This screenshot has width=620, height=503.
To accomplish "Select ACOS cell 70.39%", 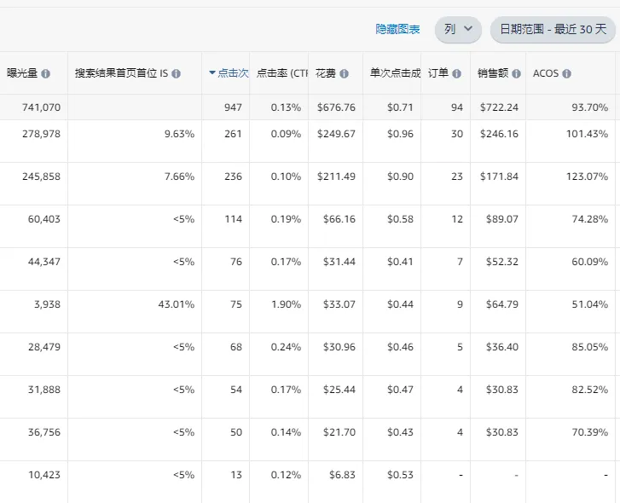I will [x=590, y=433].
